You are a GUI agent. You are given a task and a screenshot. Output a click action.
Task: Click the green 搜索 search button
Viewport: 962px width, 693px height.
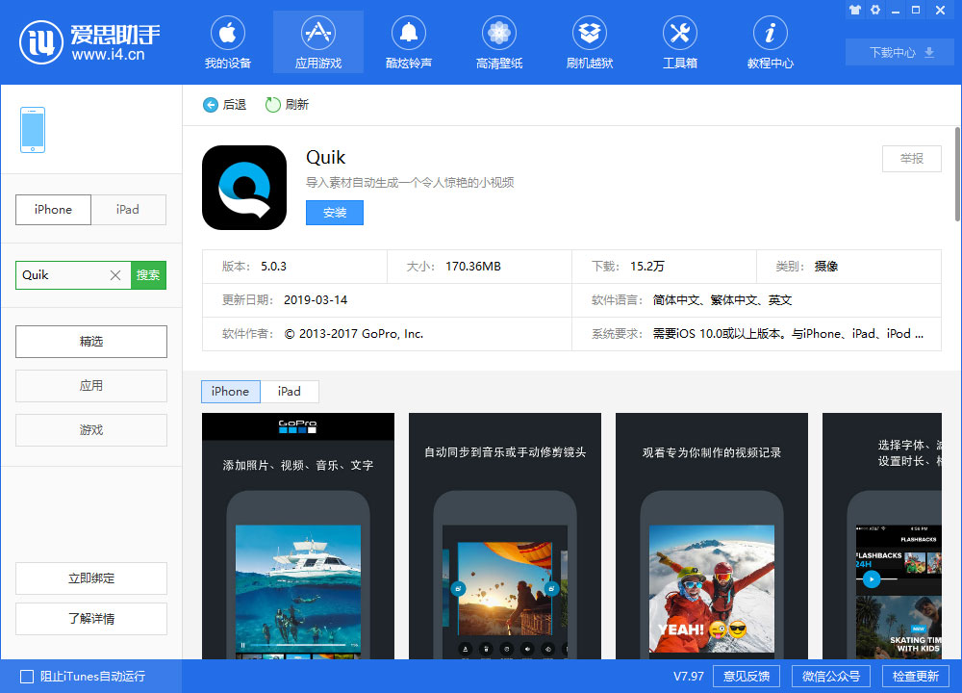tap(148, 275)
